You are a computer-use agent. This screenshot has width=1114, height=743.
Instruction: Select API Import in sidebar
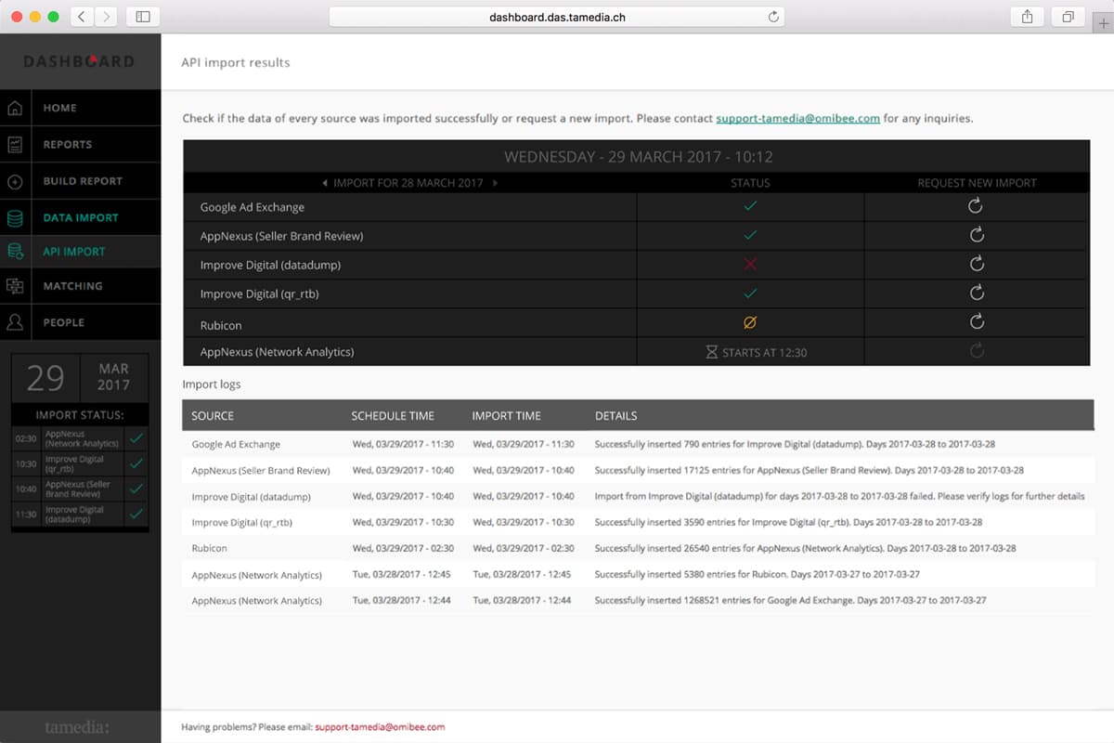click(74, 252)
